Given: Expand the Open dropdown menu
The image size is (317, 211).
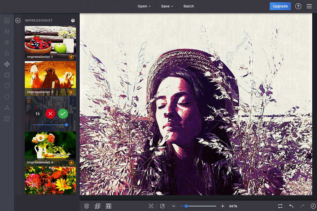Looking at the screenshot, I should click(144, 6).
